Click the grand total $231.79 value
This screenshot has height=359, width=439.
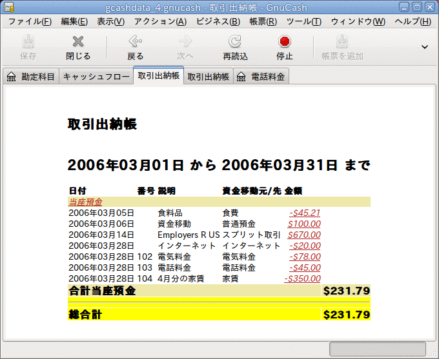(347, 315)
